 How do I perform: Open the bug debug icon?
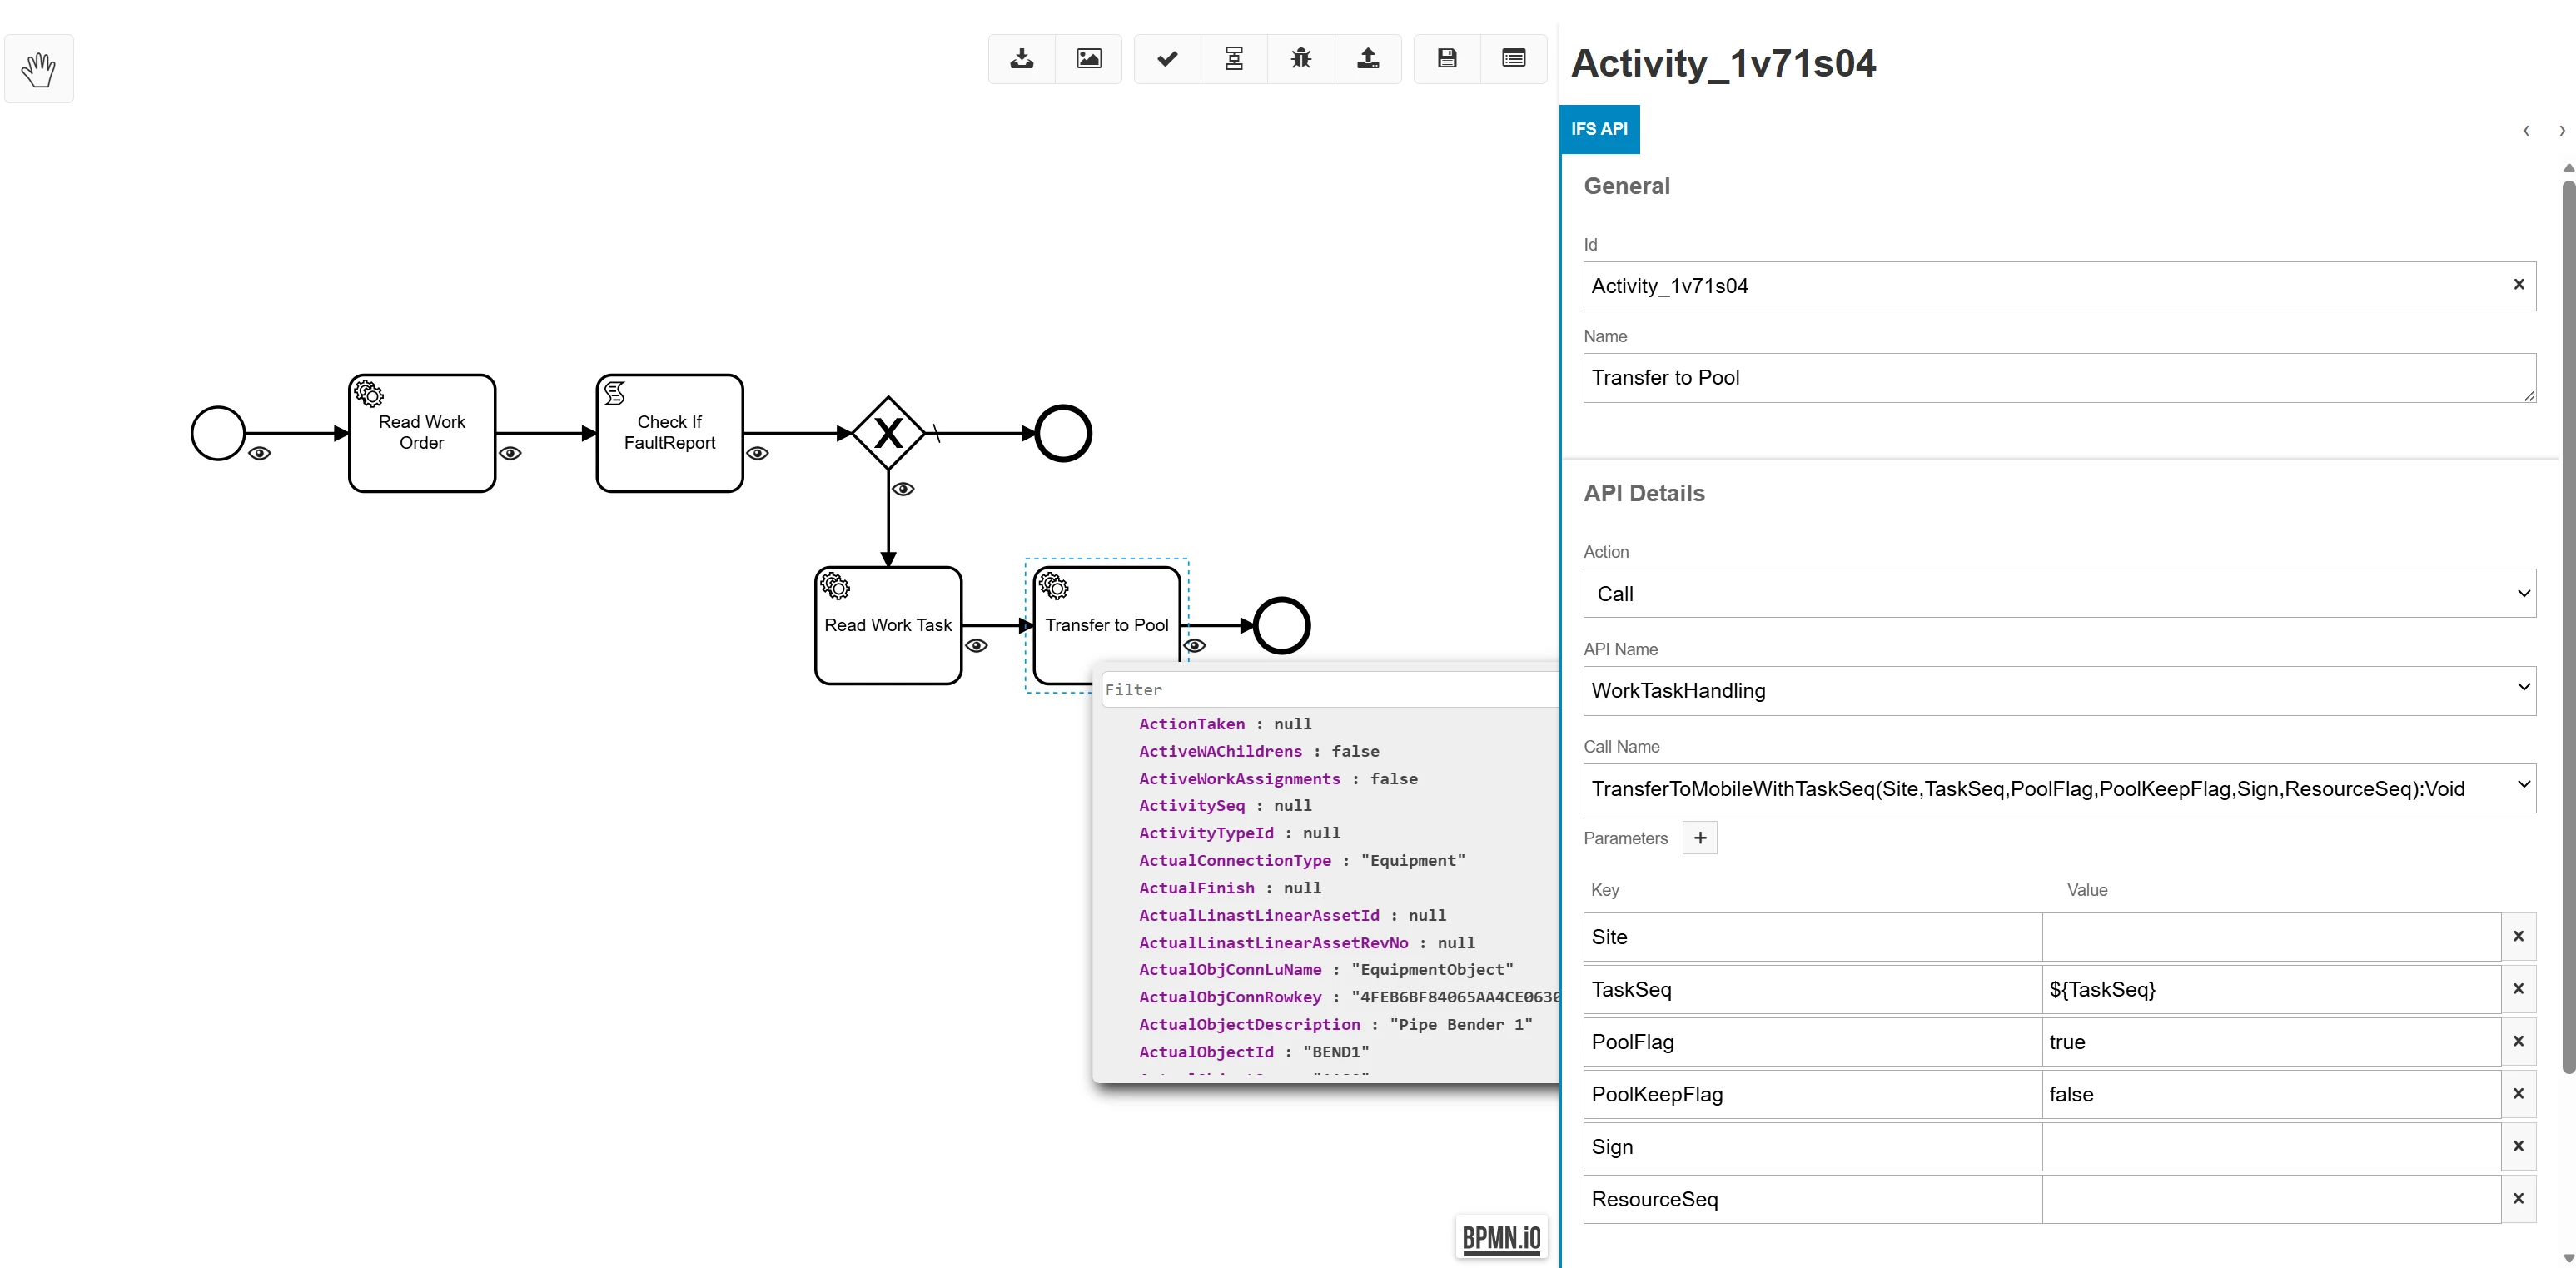(x=1300, y=59)
